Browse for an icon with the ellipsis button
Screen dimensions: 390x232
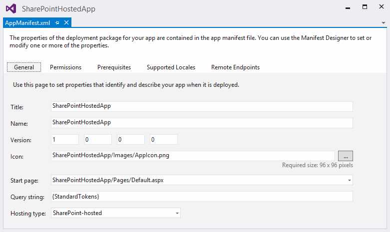[x=345, y=156]
